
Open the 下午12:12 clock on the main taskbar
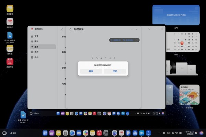[190, 133]
